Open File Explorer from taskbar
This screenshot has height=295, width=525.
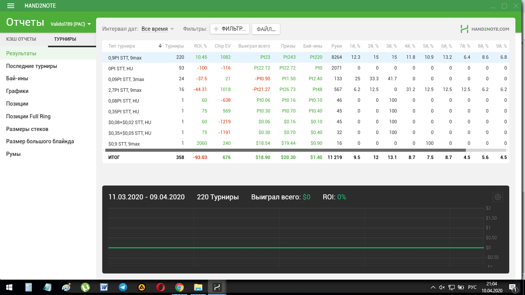[198, 287]
